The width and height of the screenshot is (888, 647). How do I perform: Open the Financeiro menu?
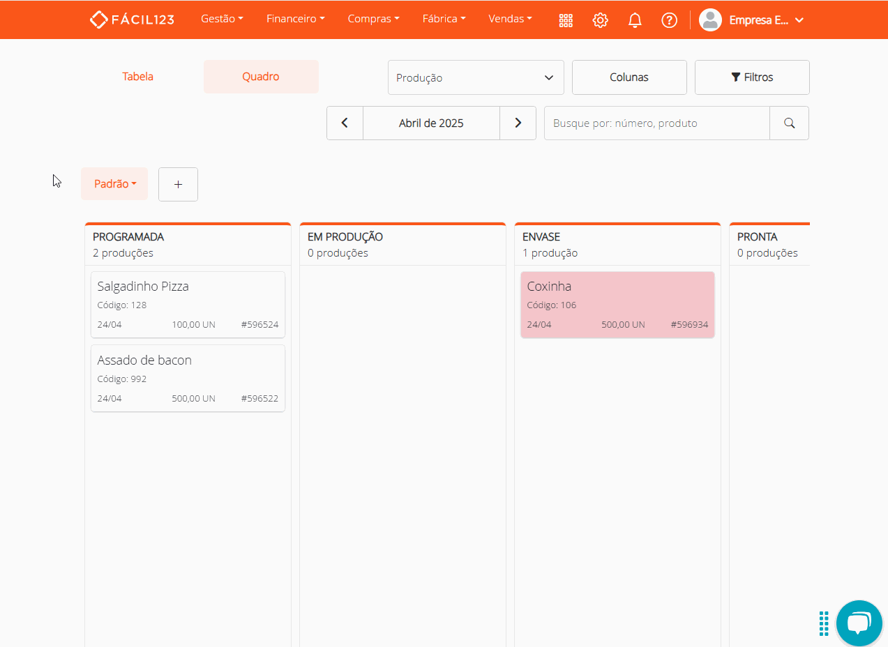tap(295, 20)
